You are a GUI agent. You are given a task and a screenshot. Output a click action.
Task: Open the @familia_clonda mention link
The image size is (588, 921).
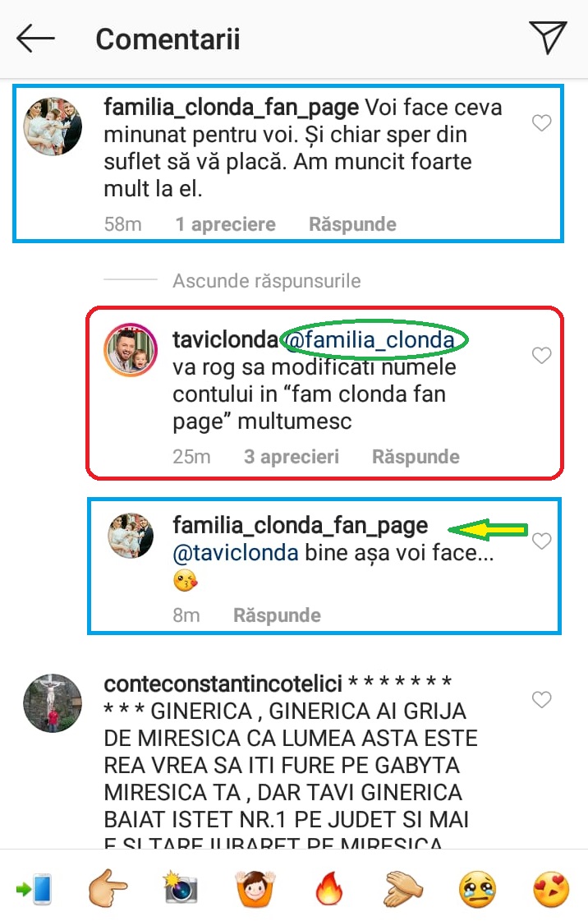click(x=370, y=339)
